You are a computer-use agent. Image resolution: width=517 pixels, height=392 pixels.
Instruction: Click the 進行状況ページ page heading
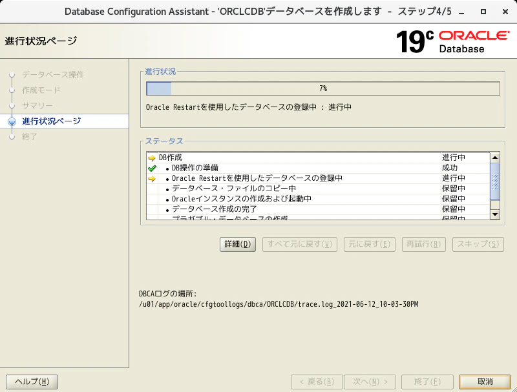(41, 41)
